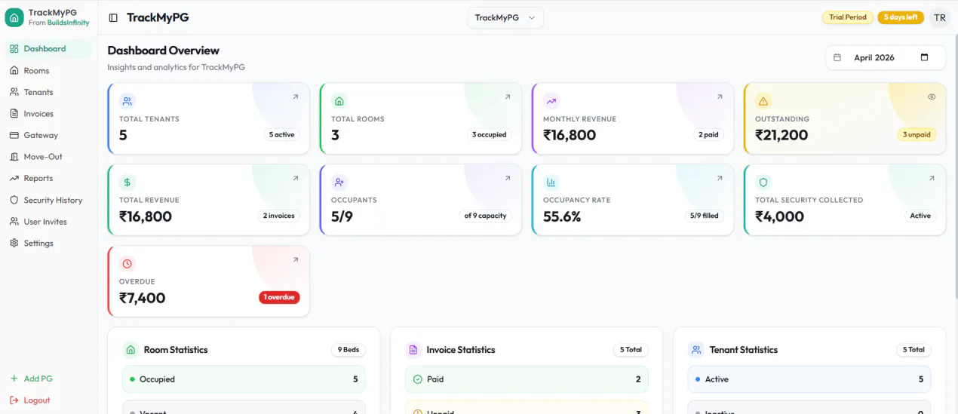The image size is (958, 414).
Task: Click the Add PG button
Action: tap(32, 379)
